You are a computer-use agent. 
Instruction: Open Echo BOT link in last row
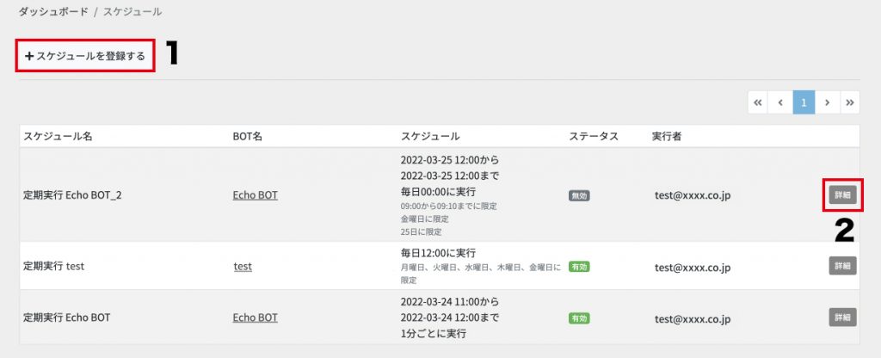click(255, 318)
